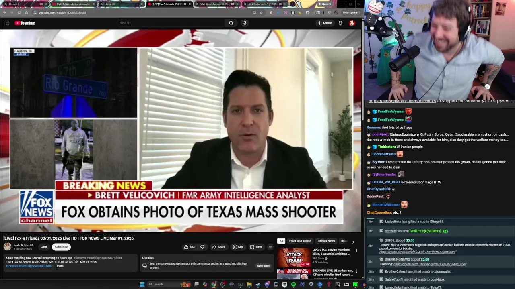This screenshot has height=289, width=515.
Task: Open Spotify from the taskbar
Action: (x=293, y=284)
